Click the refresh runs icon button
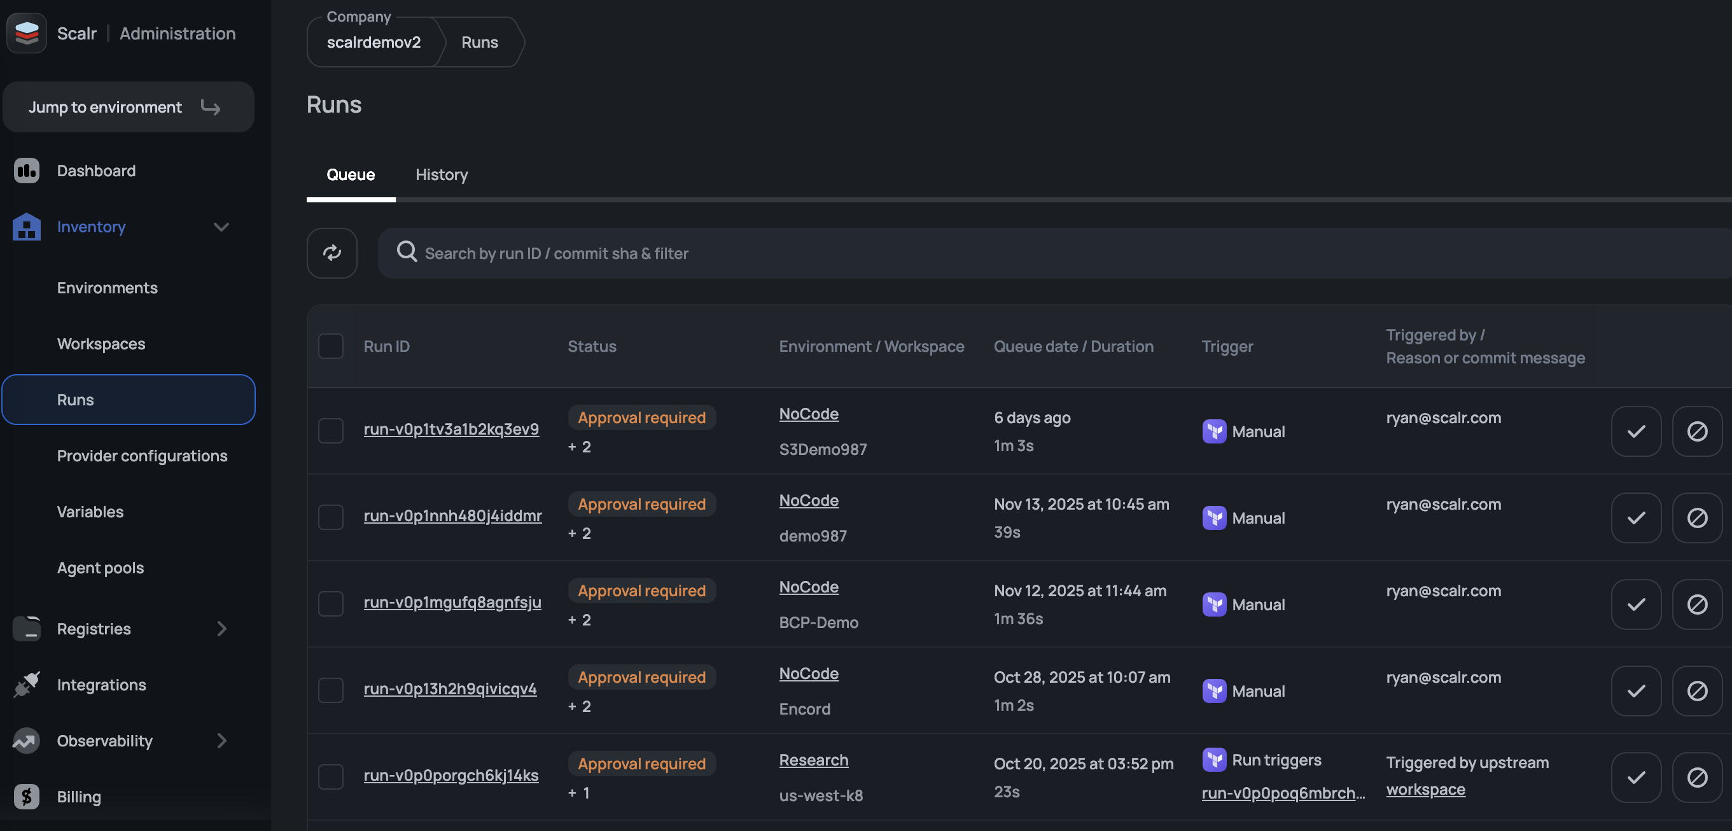Viewport: 1732px width, 831px height. (332, 253)
